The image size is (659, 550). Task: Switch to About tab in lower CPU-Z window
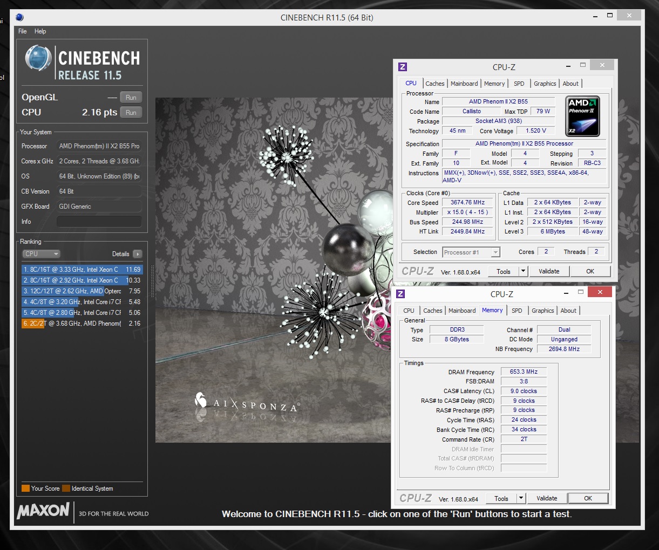(x=568, y=311)
